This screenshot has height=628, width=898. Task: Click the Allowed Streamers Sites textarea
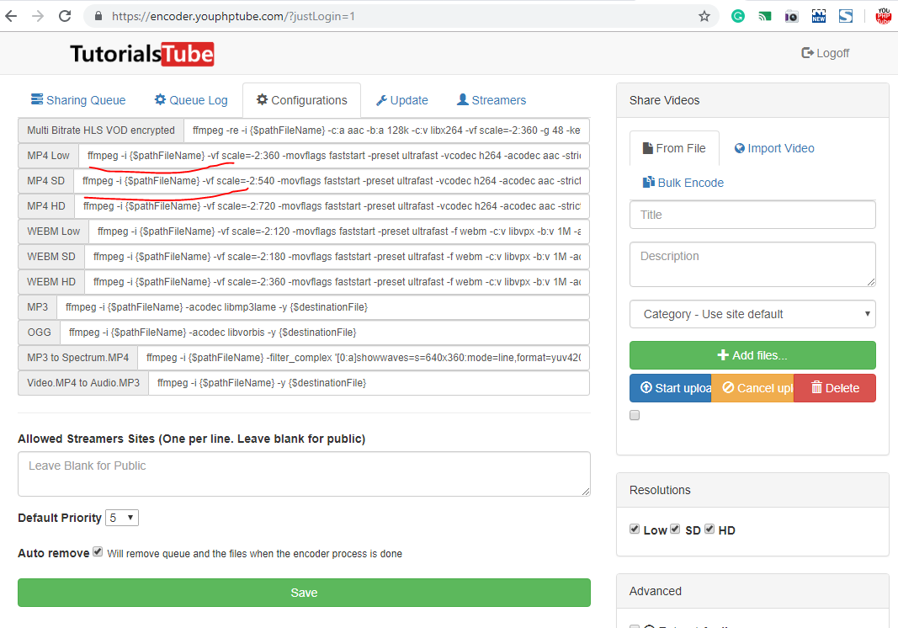click(304, 474)
